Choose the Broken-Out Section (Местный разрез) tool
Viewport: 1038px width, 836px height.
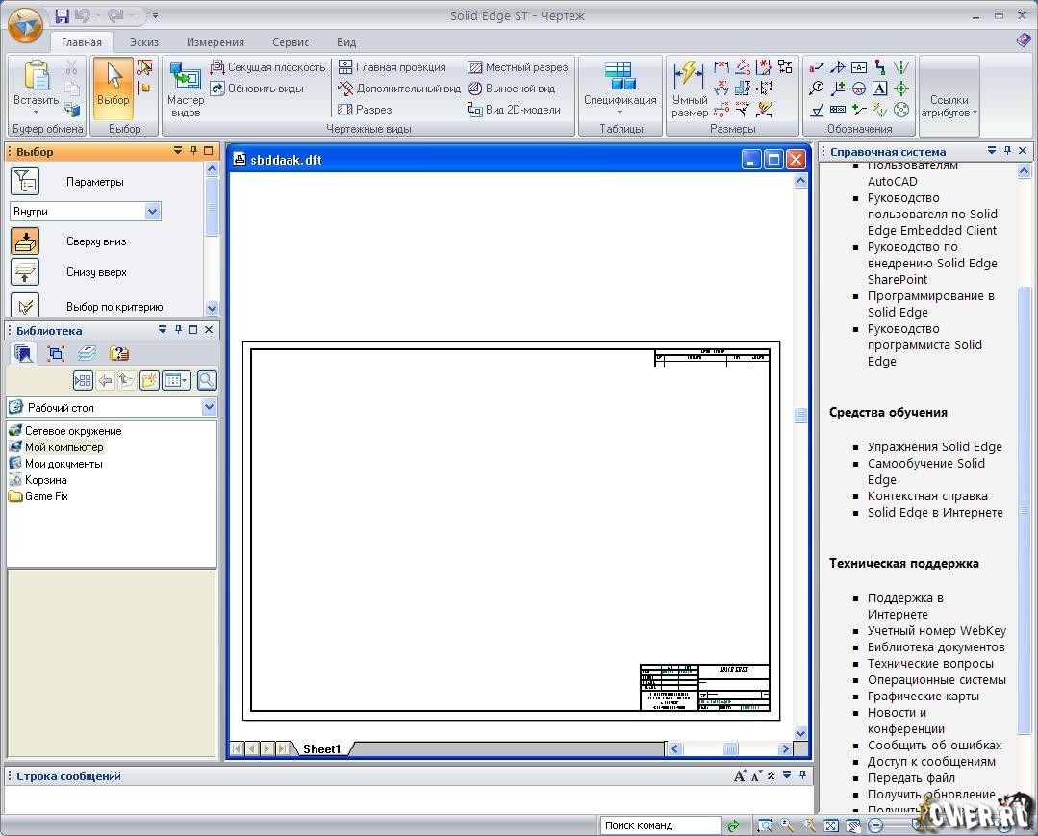[475, 67]
